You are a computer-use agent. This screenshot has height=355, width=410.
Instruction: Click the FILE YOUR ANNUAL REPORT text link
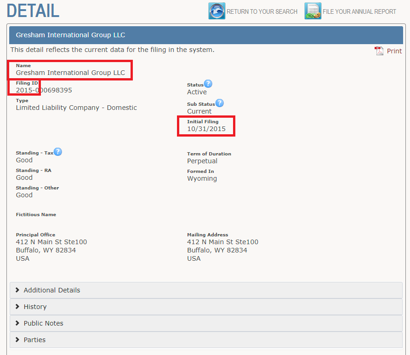[x=359, y=11]
